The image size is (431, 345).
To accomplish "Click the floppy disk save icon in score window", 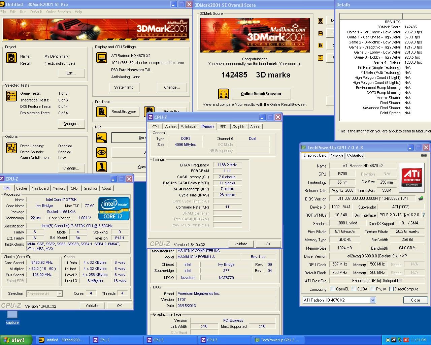I will (321, 33).
